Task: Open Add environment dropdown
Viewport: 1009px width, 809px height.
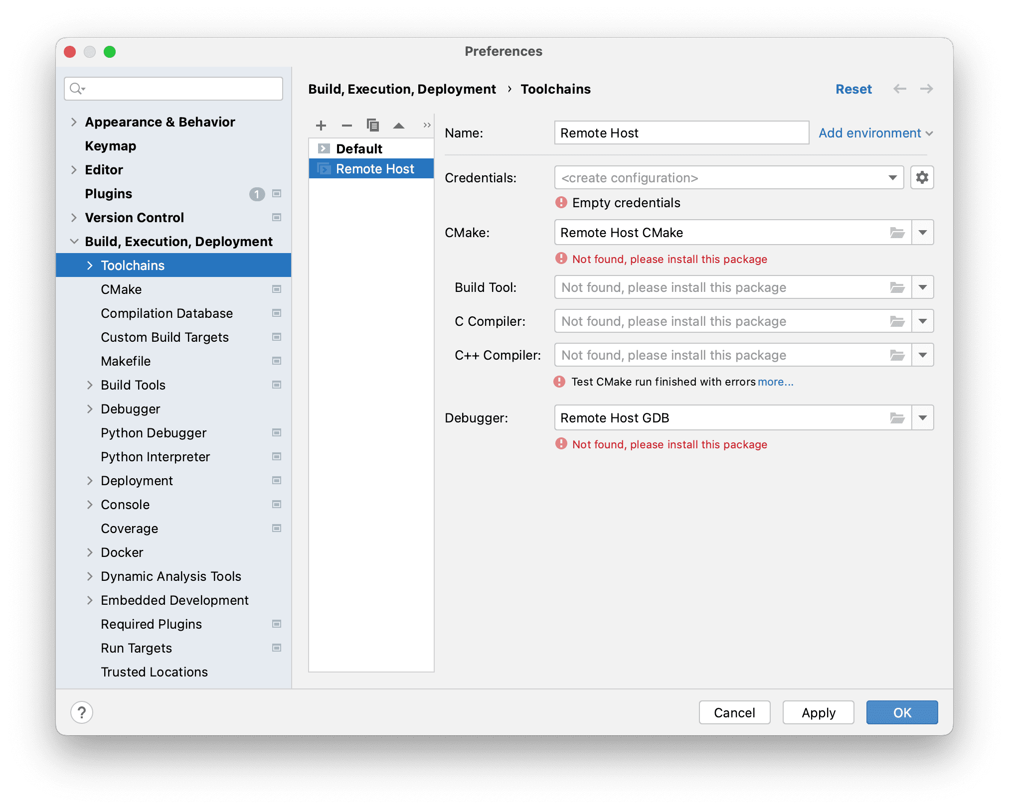Action: 875,133
